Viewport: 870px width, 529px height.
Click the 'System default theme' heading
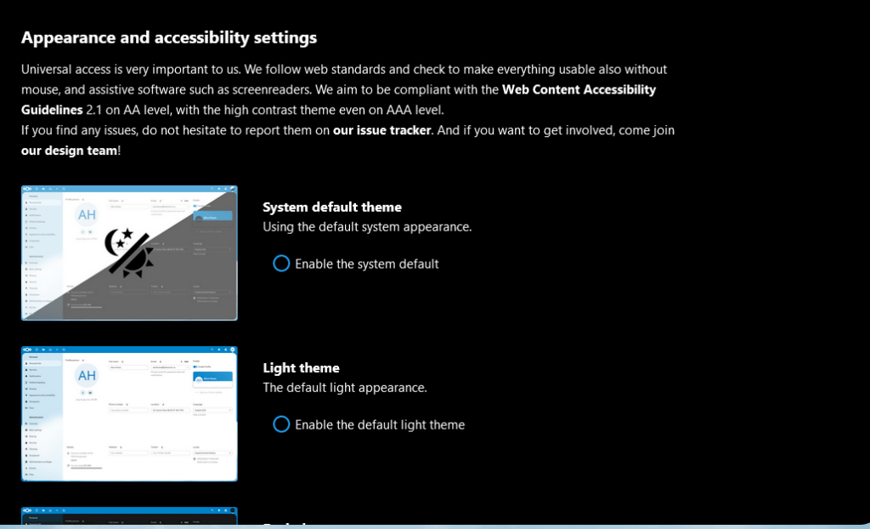[x=331, y=207]
